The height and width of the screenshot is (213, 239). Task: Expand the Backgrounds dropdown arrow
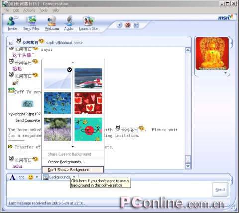(74, 177)
